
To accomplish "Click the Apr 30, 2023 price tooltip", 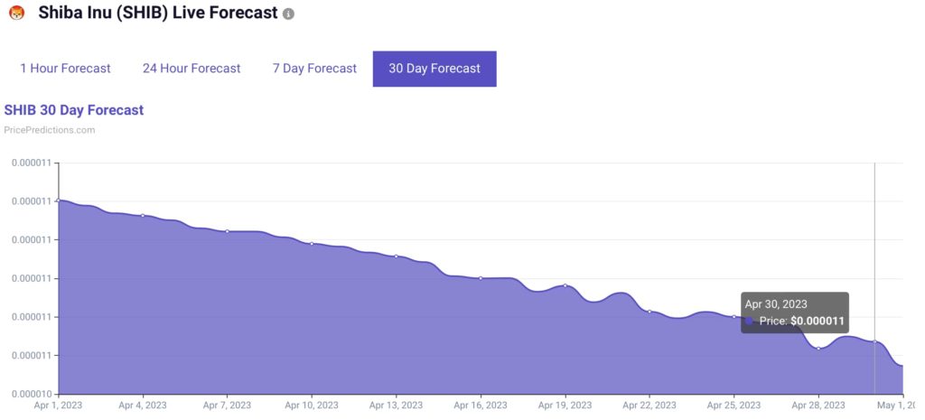I will pos(795,313).
